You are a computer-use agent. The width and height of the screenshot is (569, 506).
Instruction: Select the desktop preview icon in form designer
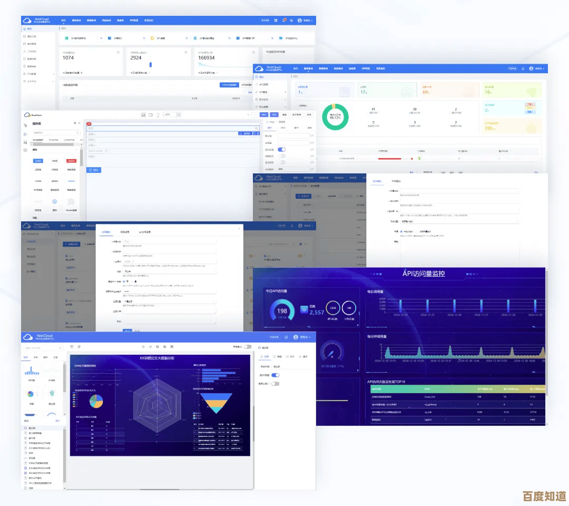143,114
